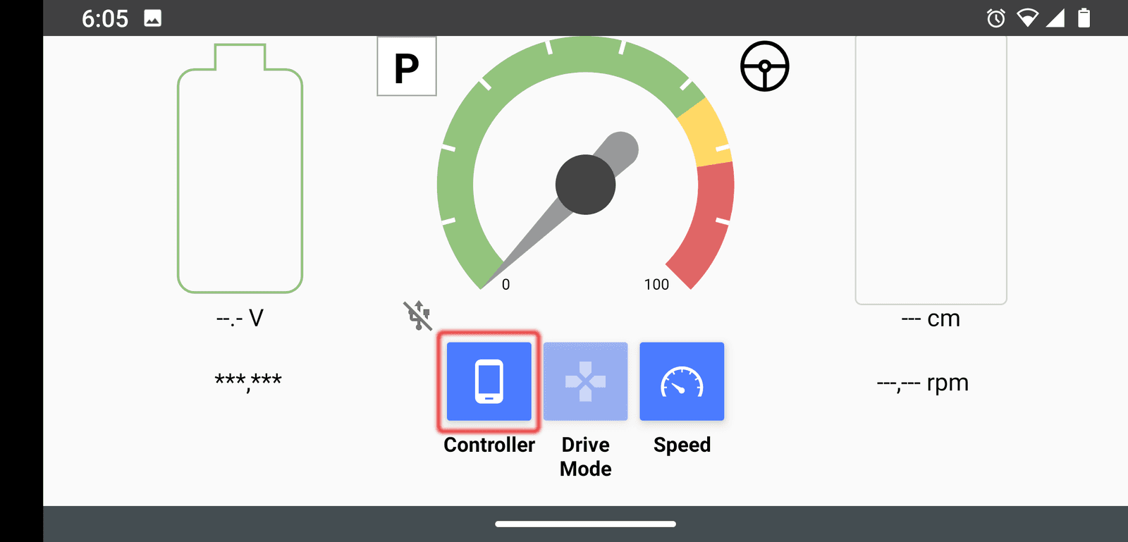Tap the 'Controller' label text
The image size is (1128, 542).
point(489,445)
